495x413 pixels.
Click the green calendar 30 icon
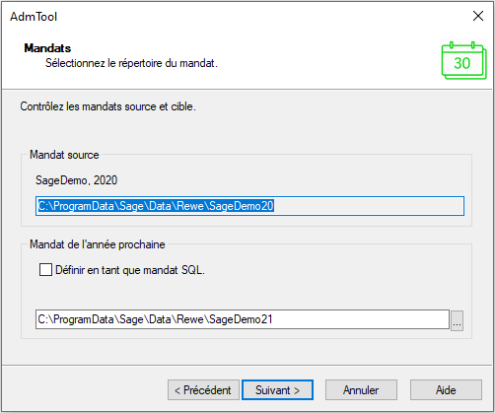463,60
